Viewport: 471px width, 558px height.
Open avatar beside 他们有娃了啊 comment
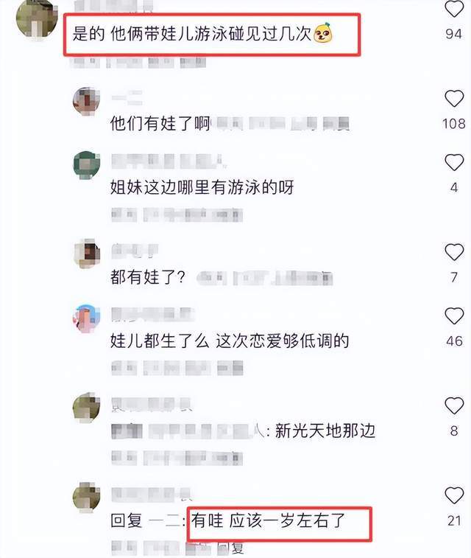point(86,102)
